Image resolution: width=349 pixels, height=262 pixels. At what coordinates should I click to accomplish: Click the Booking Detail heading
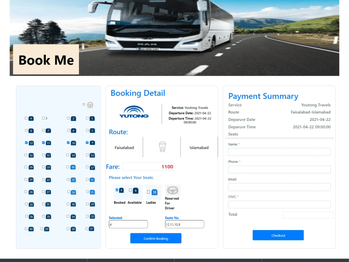tap(138, 93)
